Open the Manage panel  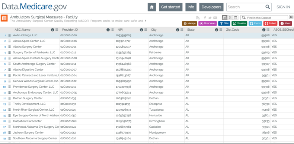pos(189,23)
